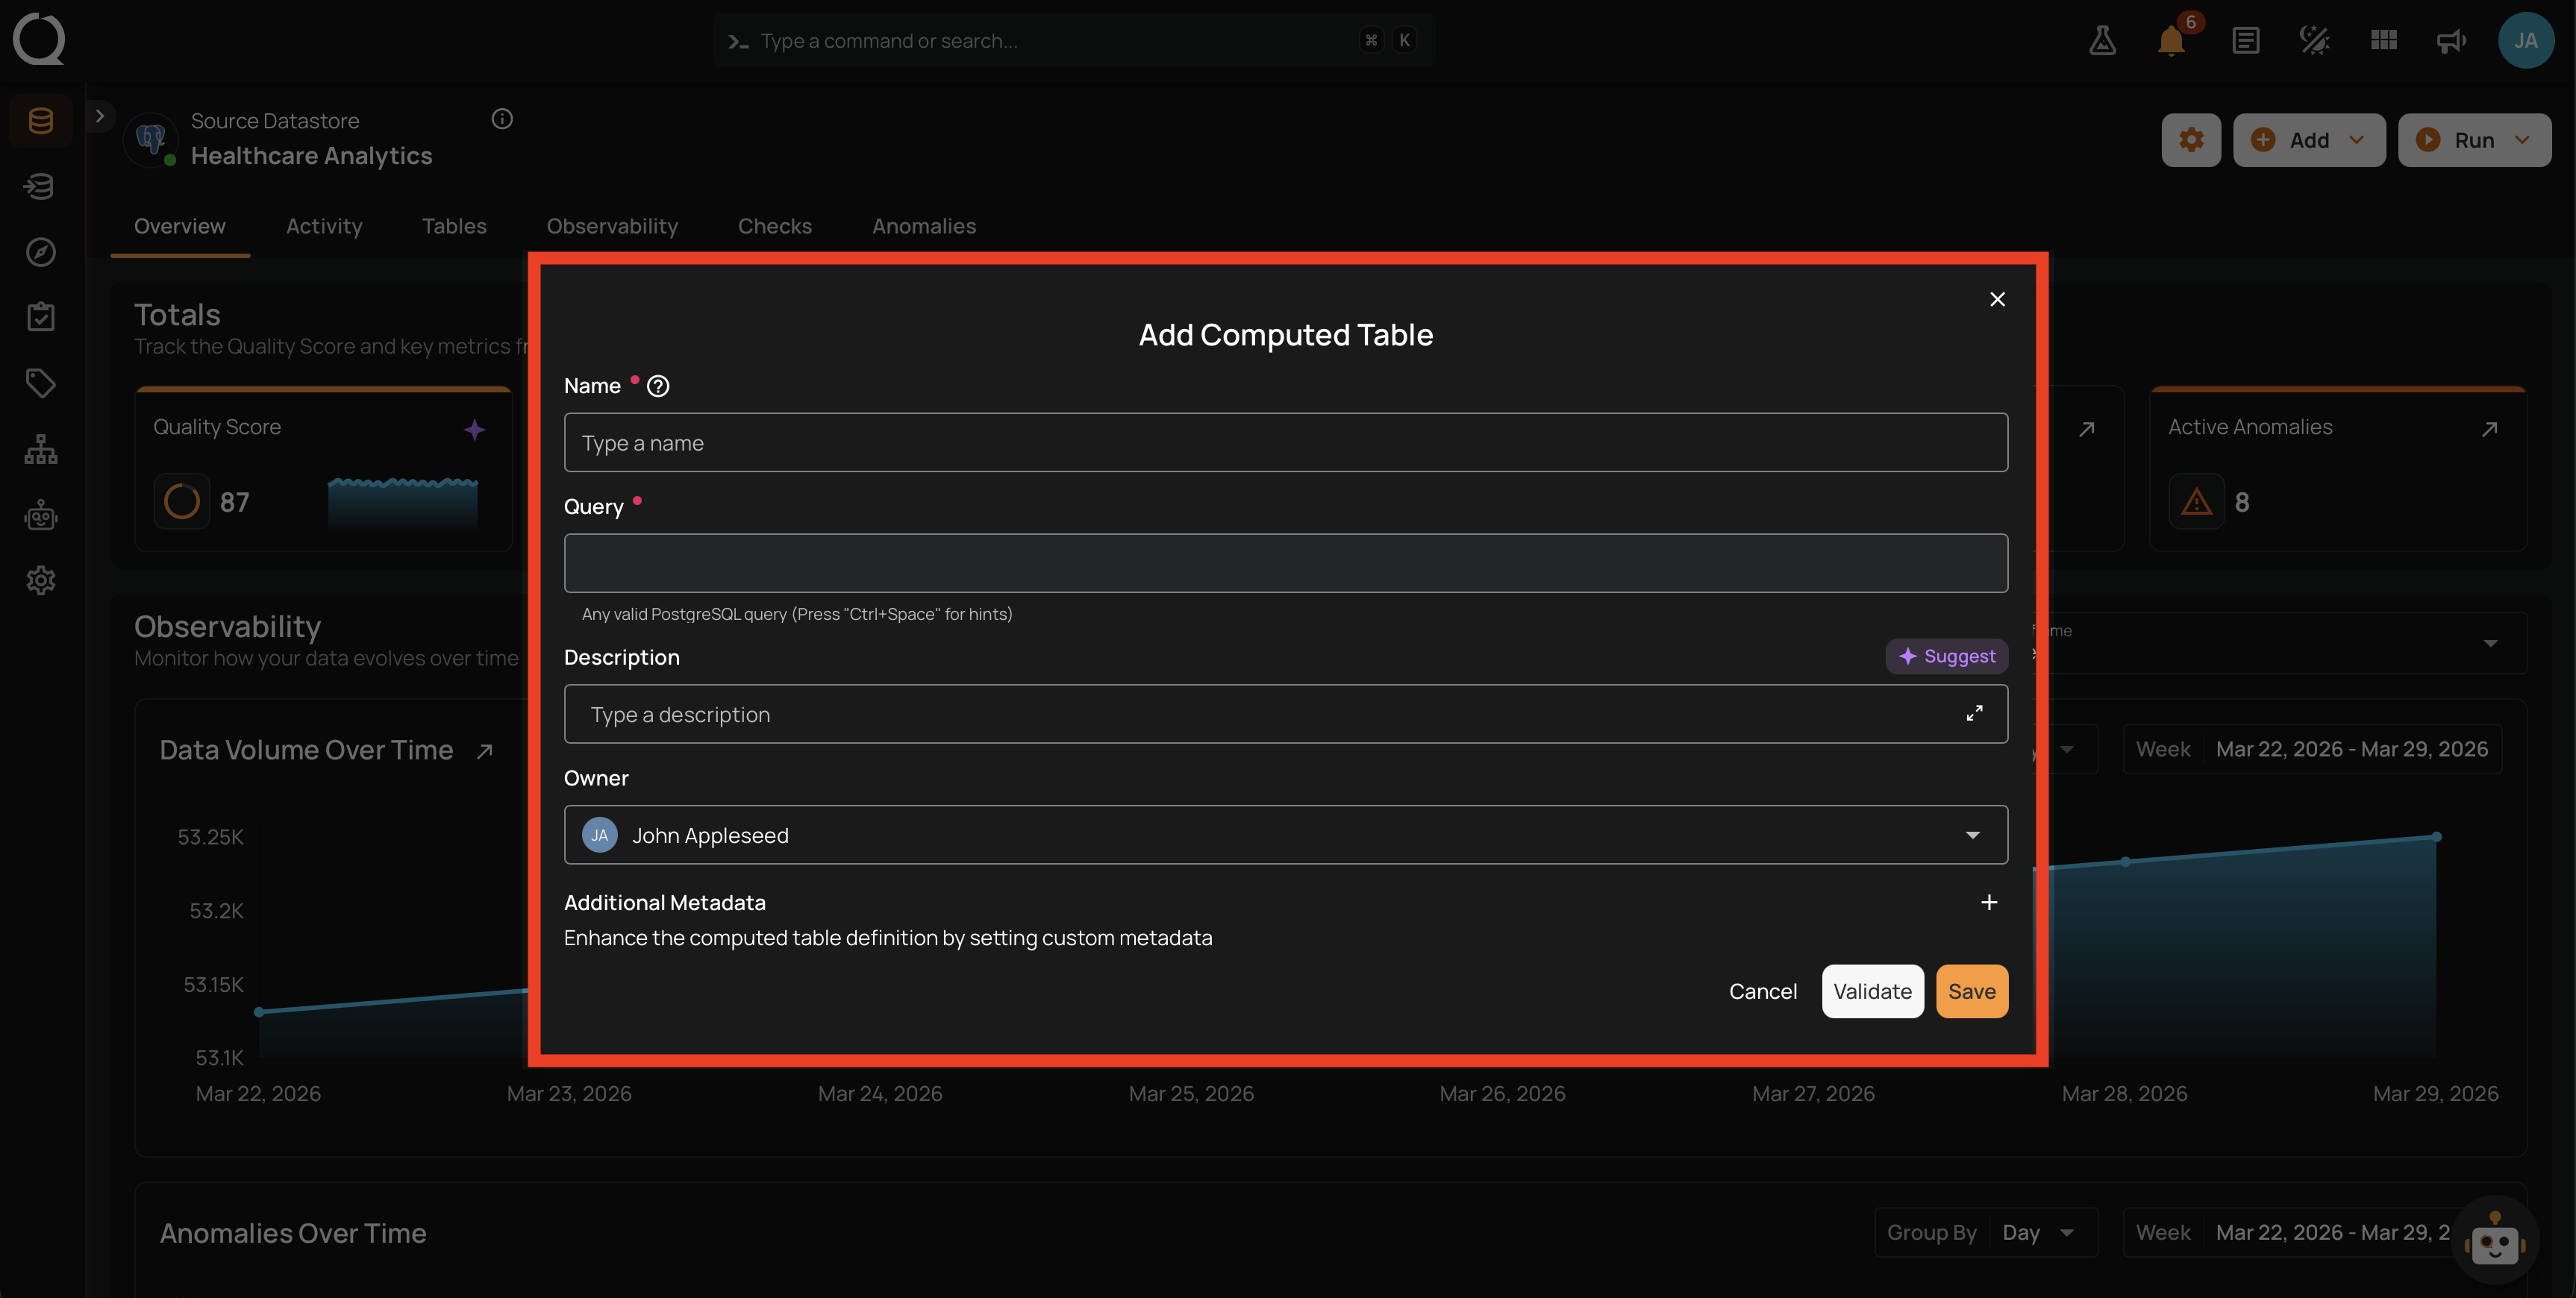Screen dimensions: 2576x1298
Task: Open the robot agent sidebar icon
Action: pos(41,515)
